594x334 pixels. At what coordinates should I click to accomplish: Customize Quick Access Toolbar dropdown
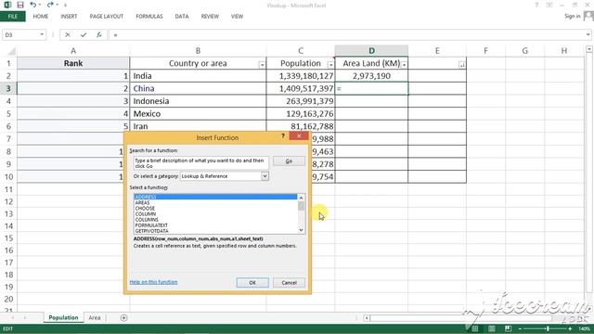(65, 6)
